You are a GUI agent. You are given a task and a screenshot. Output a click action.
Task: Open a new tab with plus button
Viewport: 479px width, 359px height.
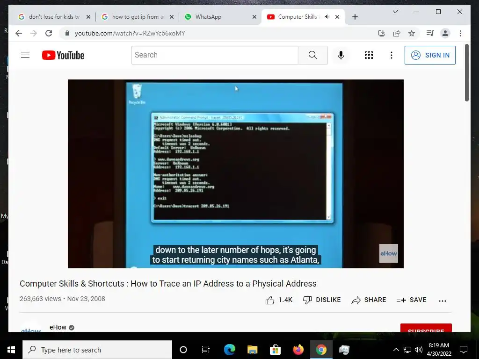355,17
